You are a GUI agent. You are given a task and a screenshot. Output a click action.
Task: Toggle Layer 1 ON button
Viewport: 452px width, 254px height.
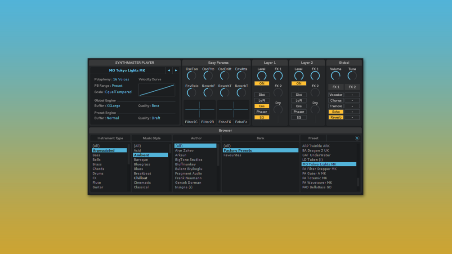point(262,84)
